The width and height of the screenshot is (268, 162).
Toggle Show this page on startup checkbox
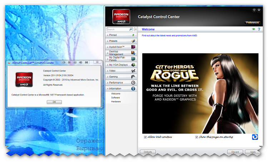197,137
